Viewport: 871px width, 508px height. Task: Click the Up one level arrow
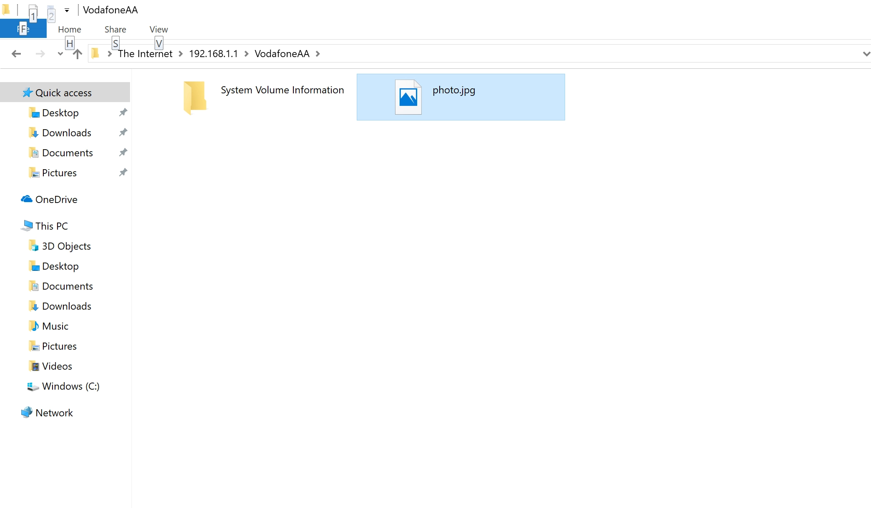77,54
